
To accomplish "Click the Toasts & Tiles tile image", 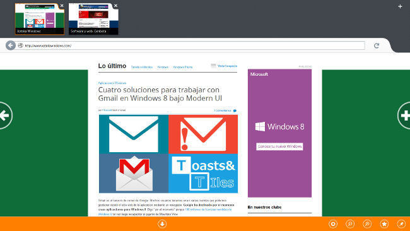I will tap(203, 173).
